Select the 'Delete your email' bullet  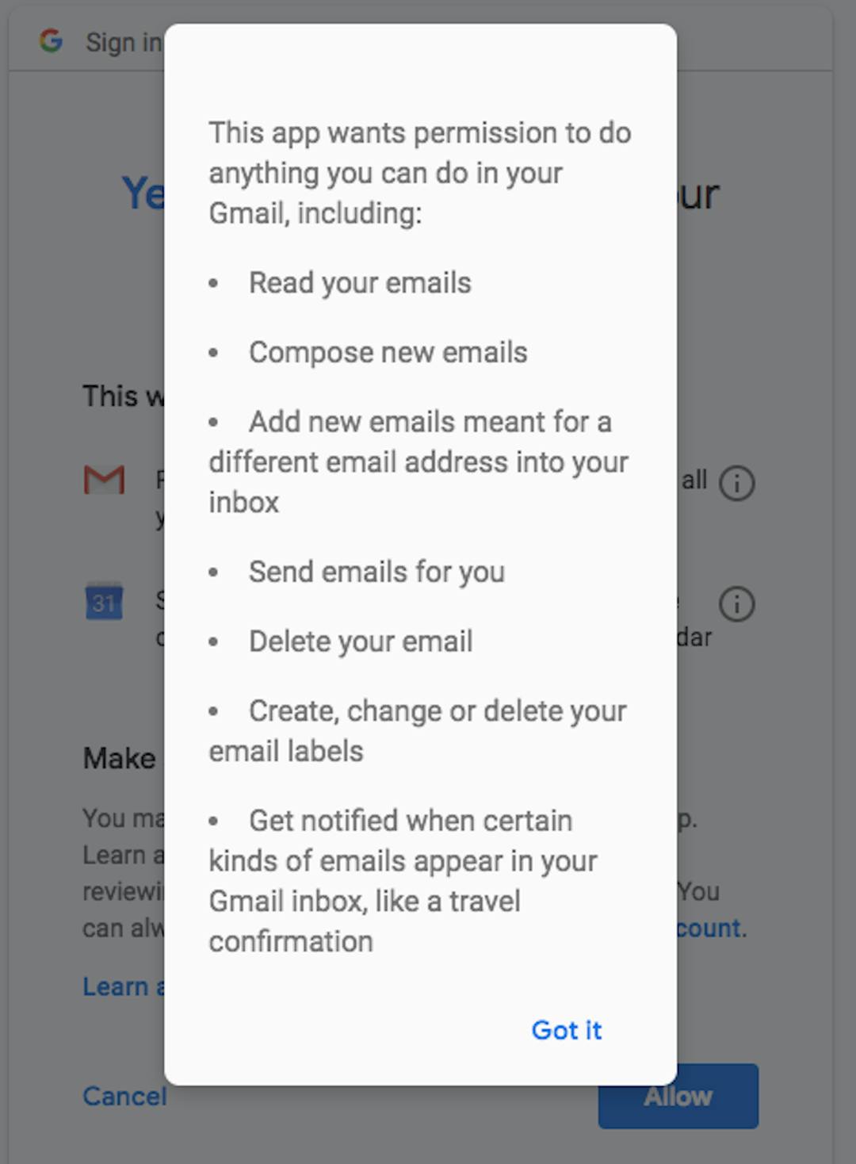361,641
